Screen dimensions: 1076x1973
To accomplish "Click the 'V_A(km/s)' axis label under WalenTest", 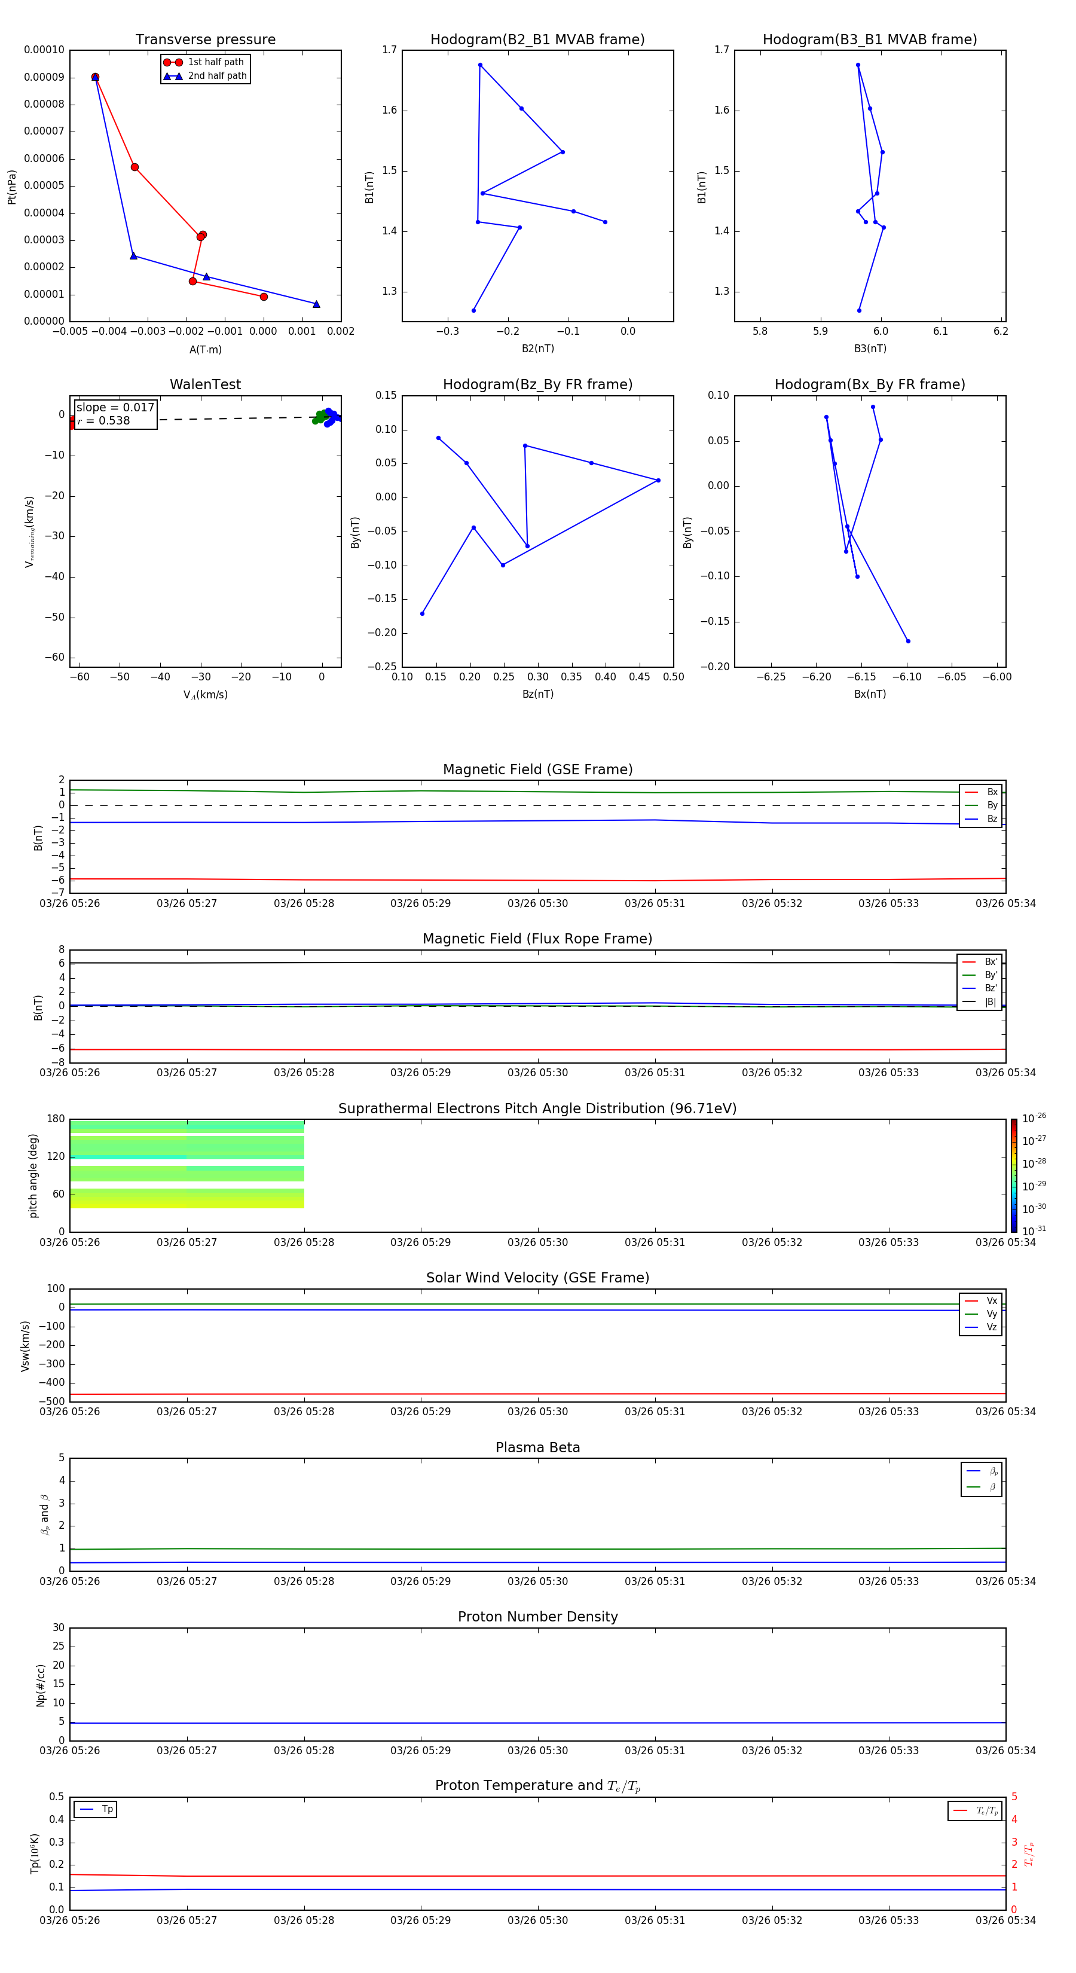I will coord(205,695).
